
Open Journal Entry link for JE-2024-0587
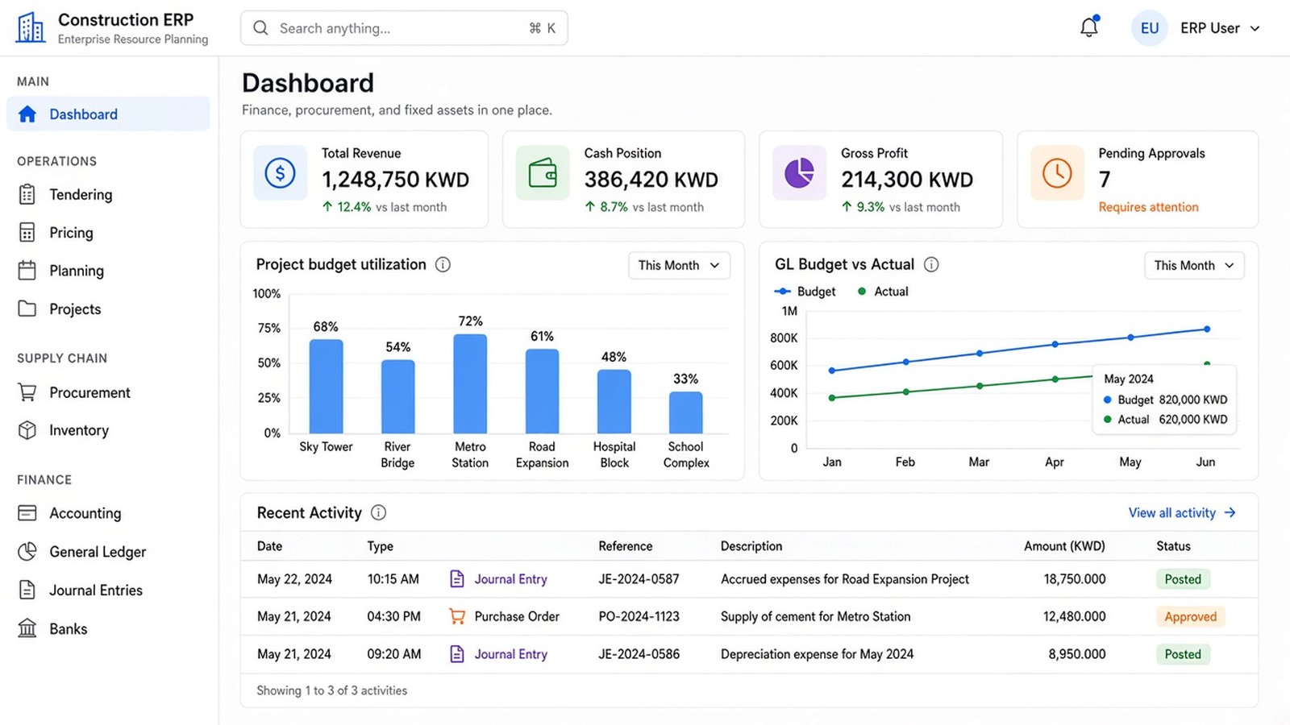click(x=510, y=579)
